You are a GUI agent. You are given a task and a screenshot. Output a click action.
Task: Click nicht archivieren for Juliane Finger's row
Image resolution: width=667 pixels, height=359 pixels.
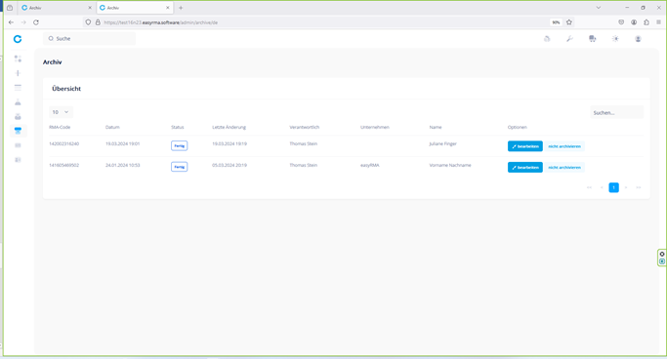click(564, 146)
